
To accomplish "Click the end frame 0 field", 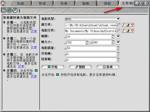I will point(91,60).
